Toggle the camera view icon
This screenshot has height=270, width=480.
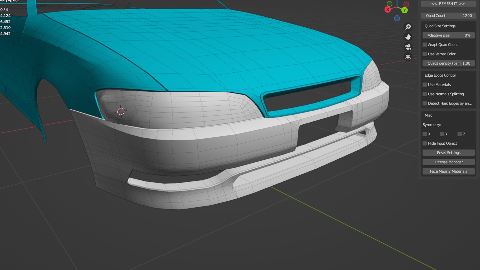click(408, 47)
